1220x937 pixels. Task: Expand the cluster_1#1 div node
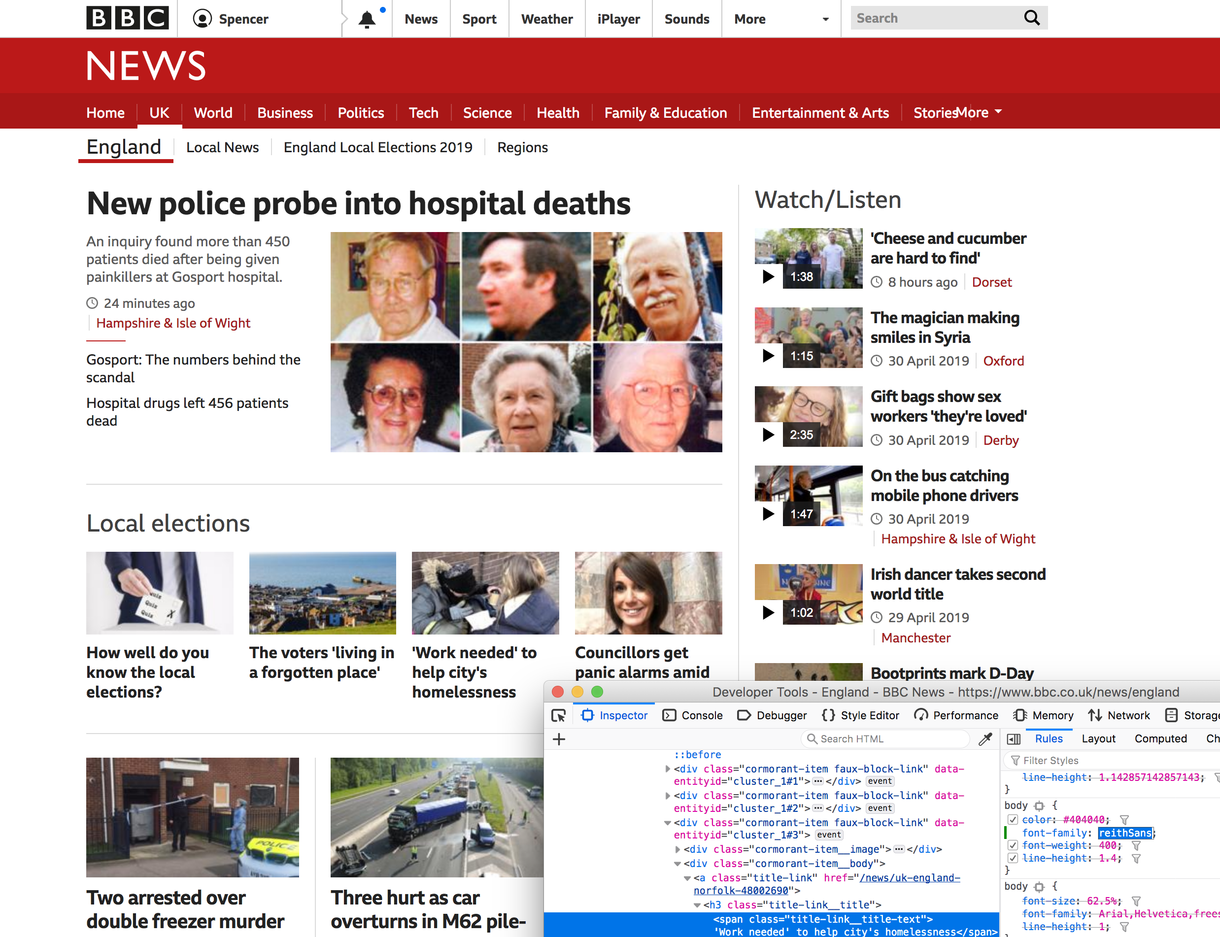tap(668, 769)
